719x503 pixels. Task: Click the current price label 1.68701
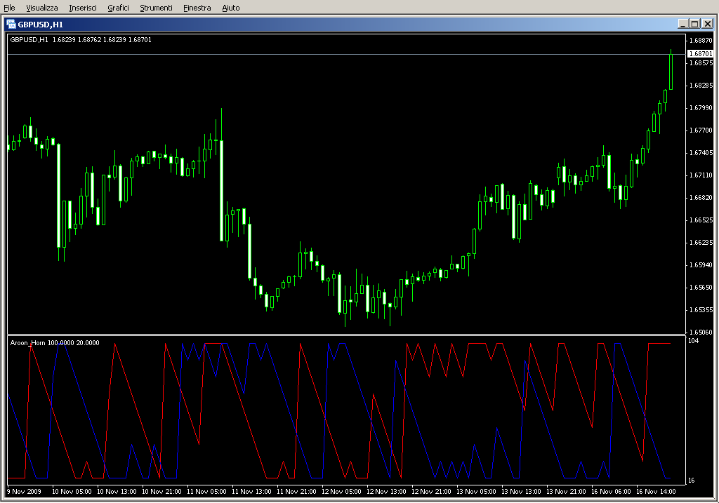(700, 53)
